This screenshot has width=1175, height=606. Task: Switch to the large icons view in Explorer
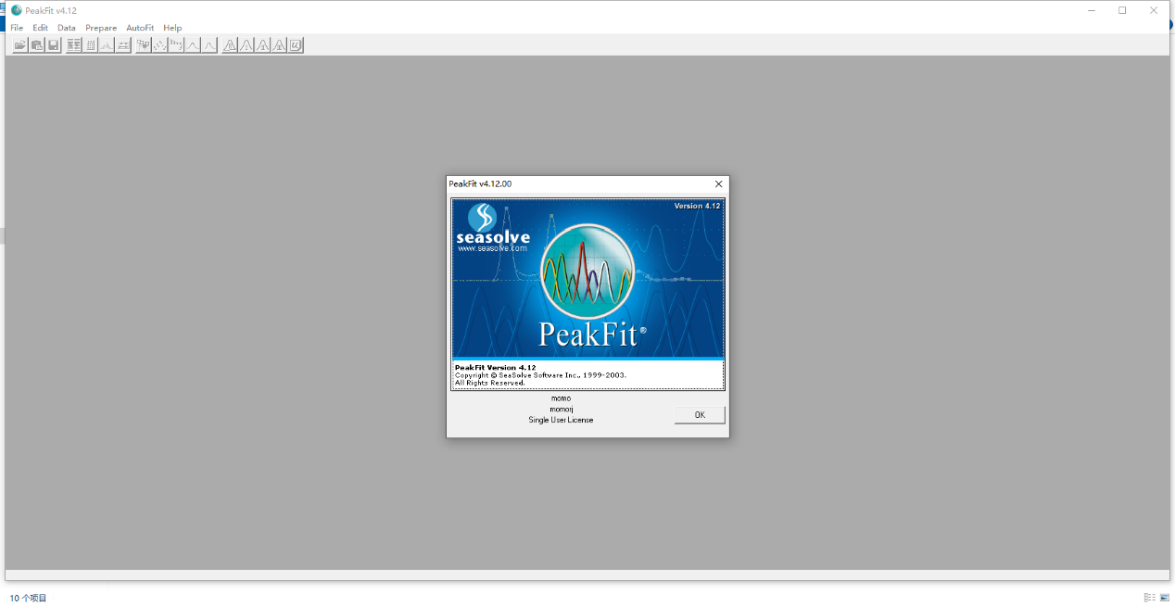point(1165,598)
